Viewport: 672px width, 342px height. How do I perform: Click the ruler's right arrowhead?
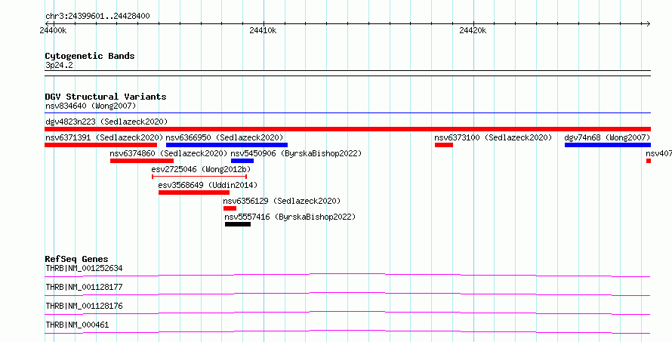point(649,23)
